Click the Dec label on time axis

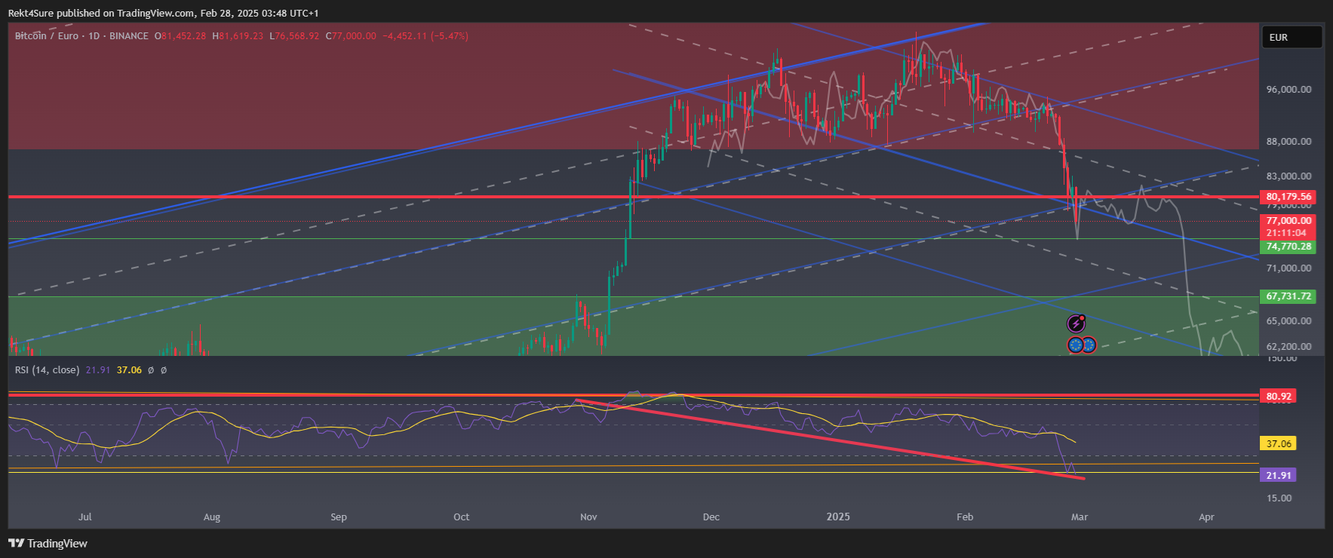[x=711, y=517]
